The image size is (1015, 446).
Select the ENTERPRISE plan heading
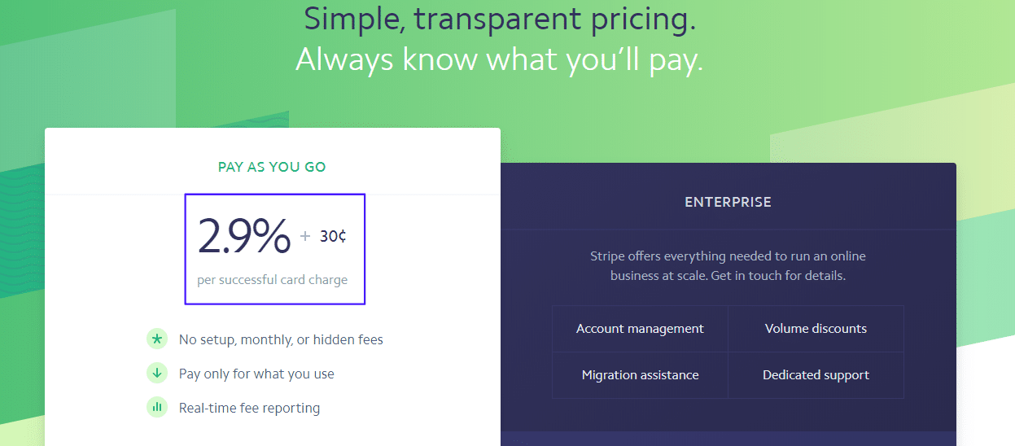click(728, 202)
